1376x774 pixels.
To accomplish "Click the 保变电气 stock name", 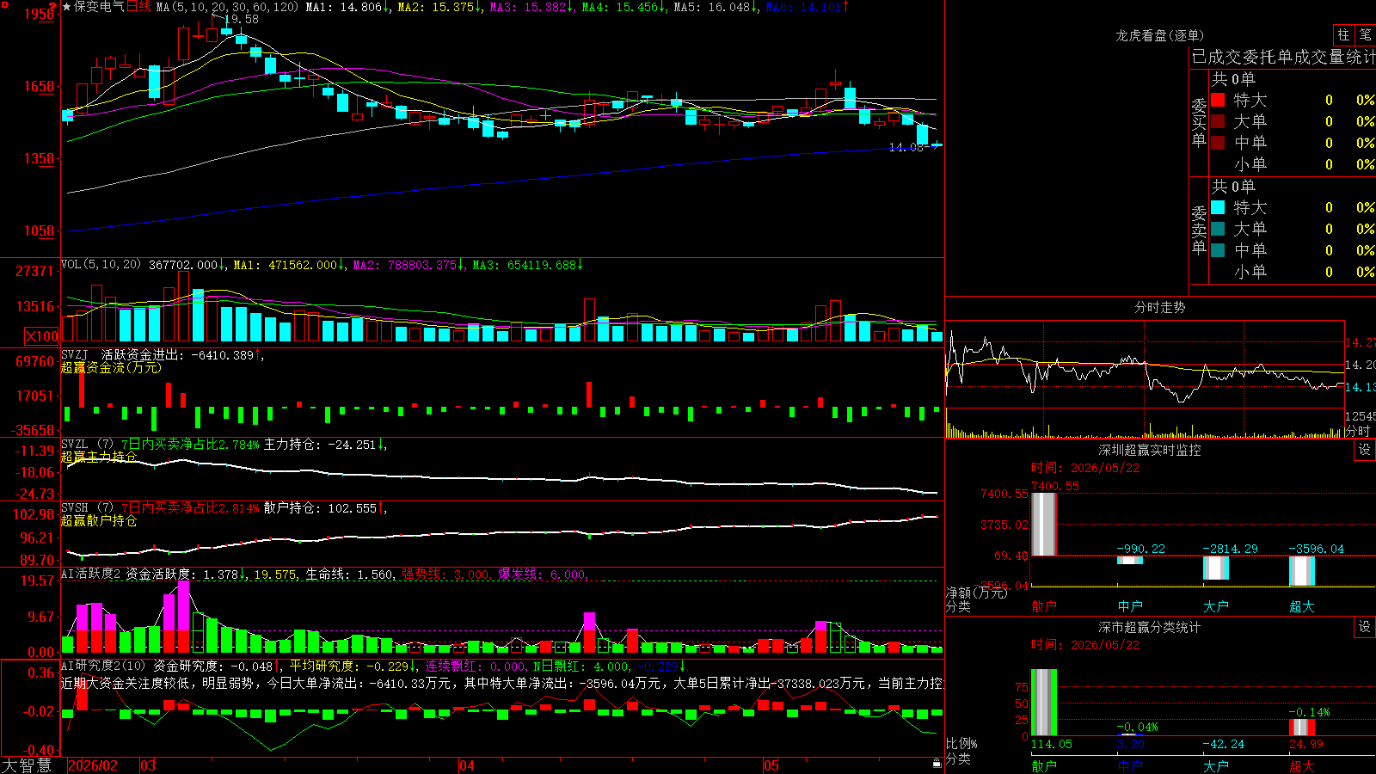I will point(99,7).
